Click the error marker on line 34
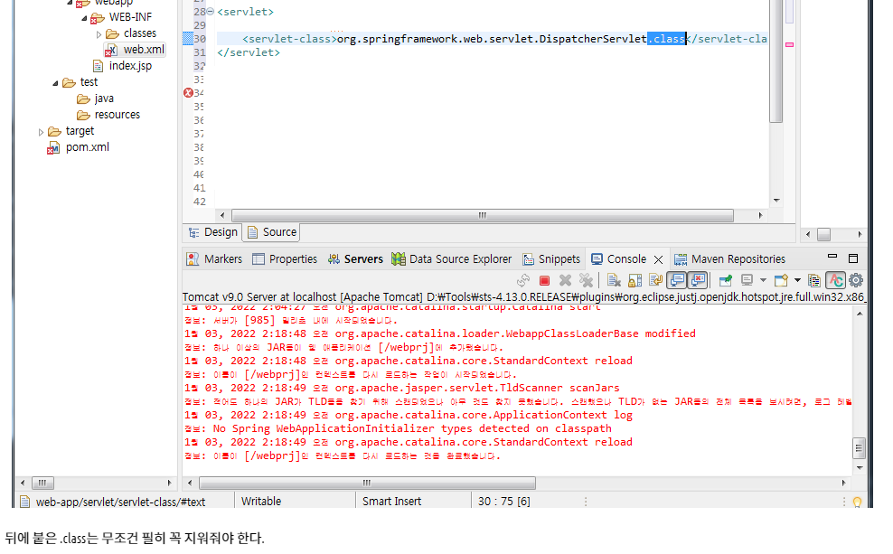This screenshot has width=893, height=554. coord(188,93)
